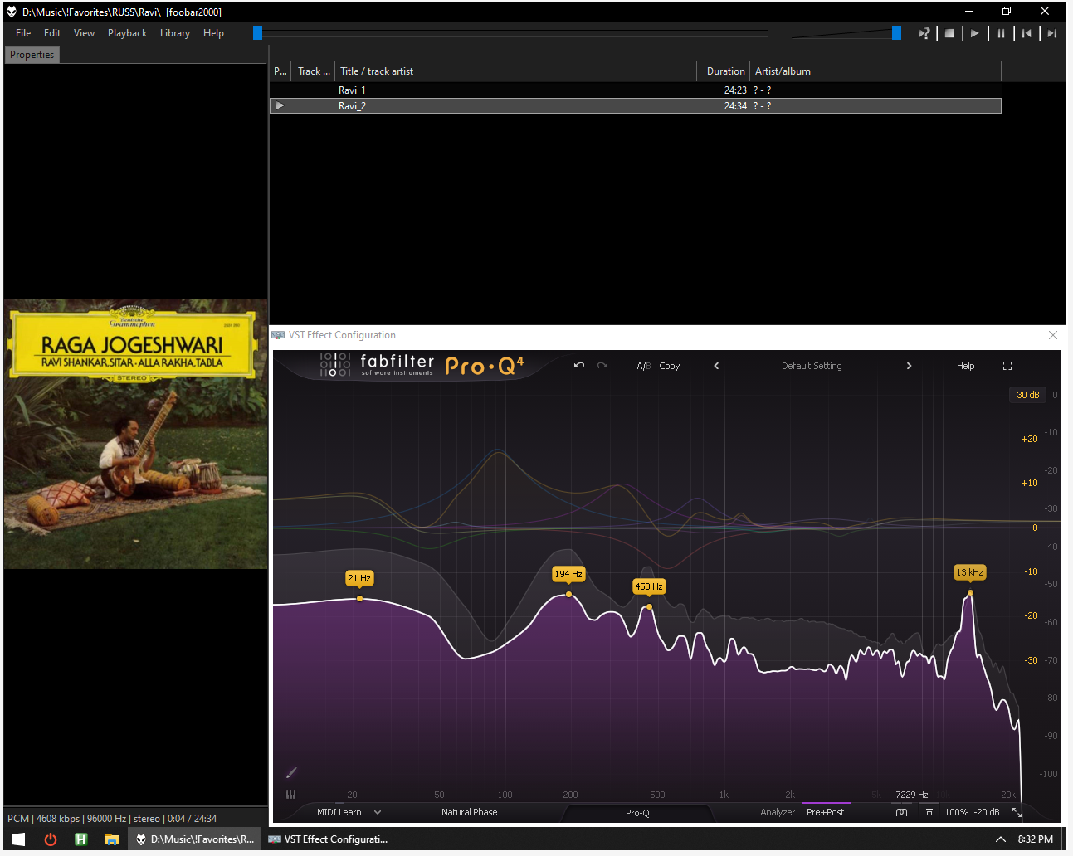
Task: Load the next preset with right arrow
Action: 909,366
